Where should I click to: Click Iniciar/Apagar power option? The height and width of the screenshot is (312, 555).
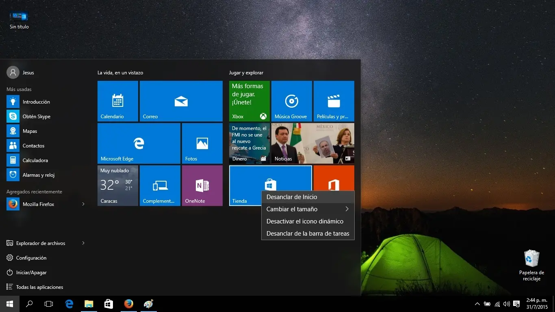[x=32, y=272]
